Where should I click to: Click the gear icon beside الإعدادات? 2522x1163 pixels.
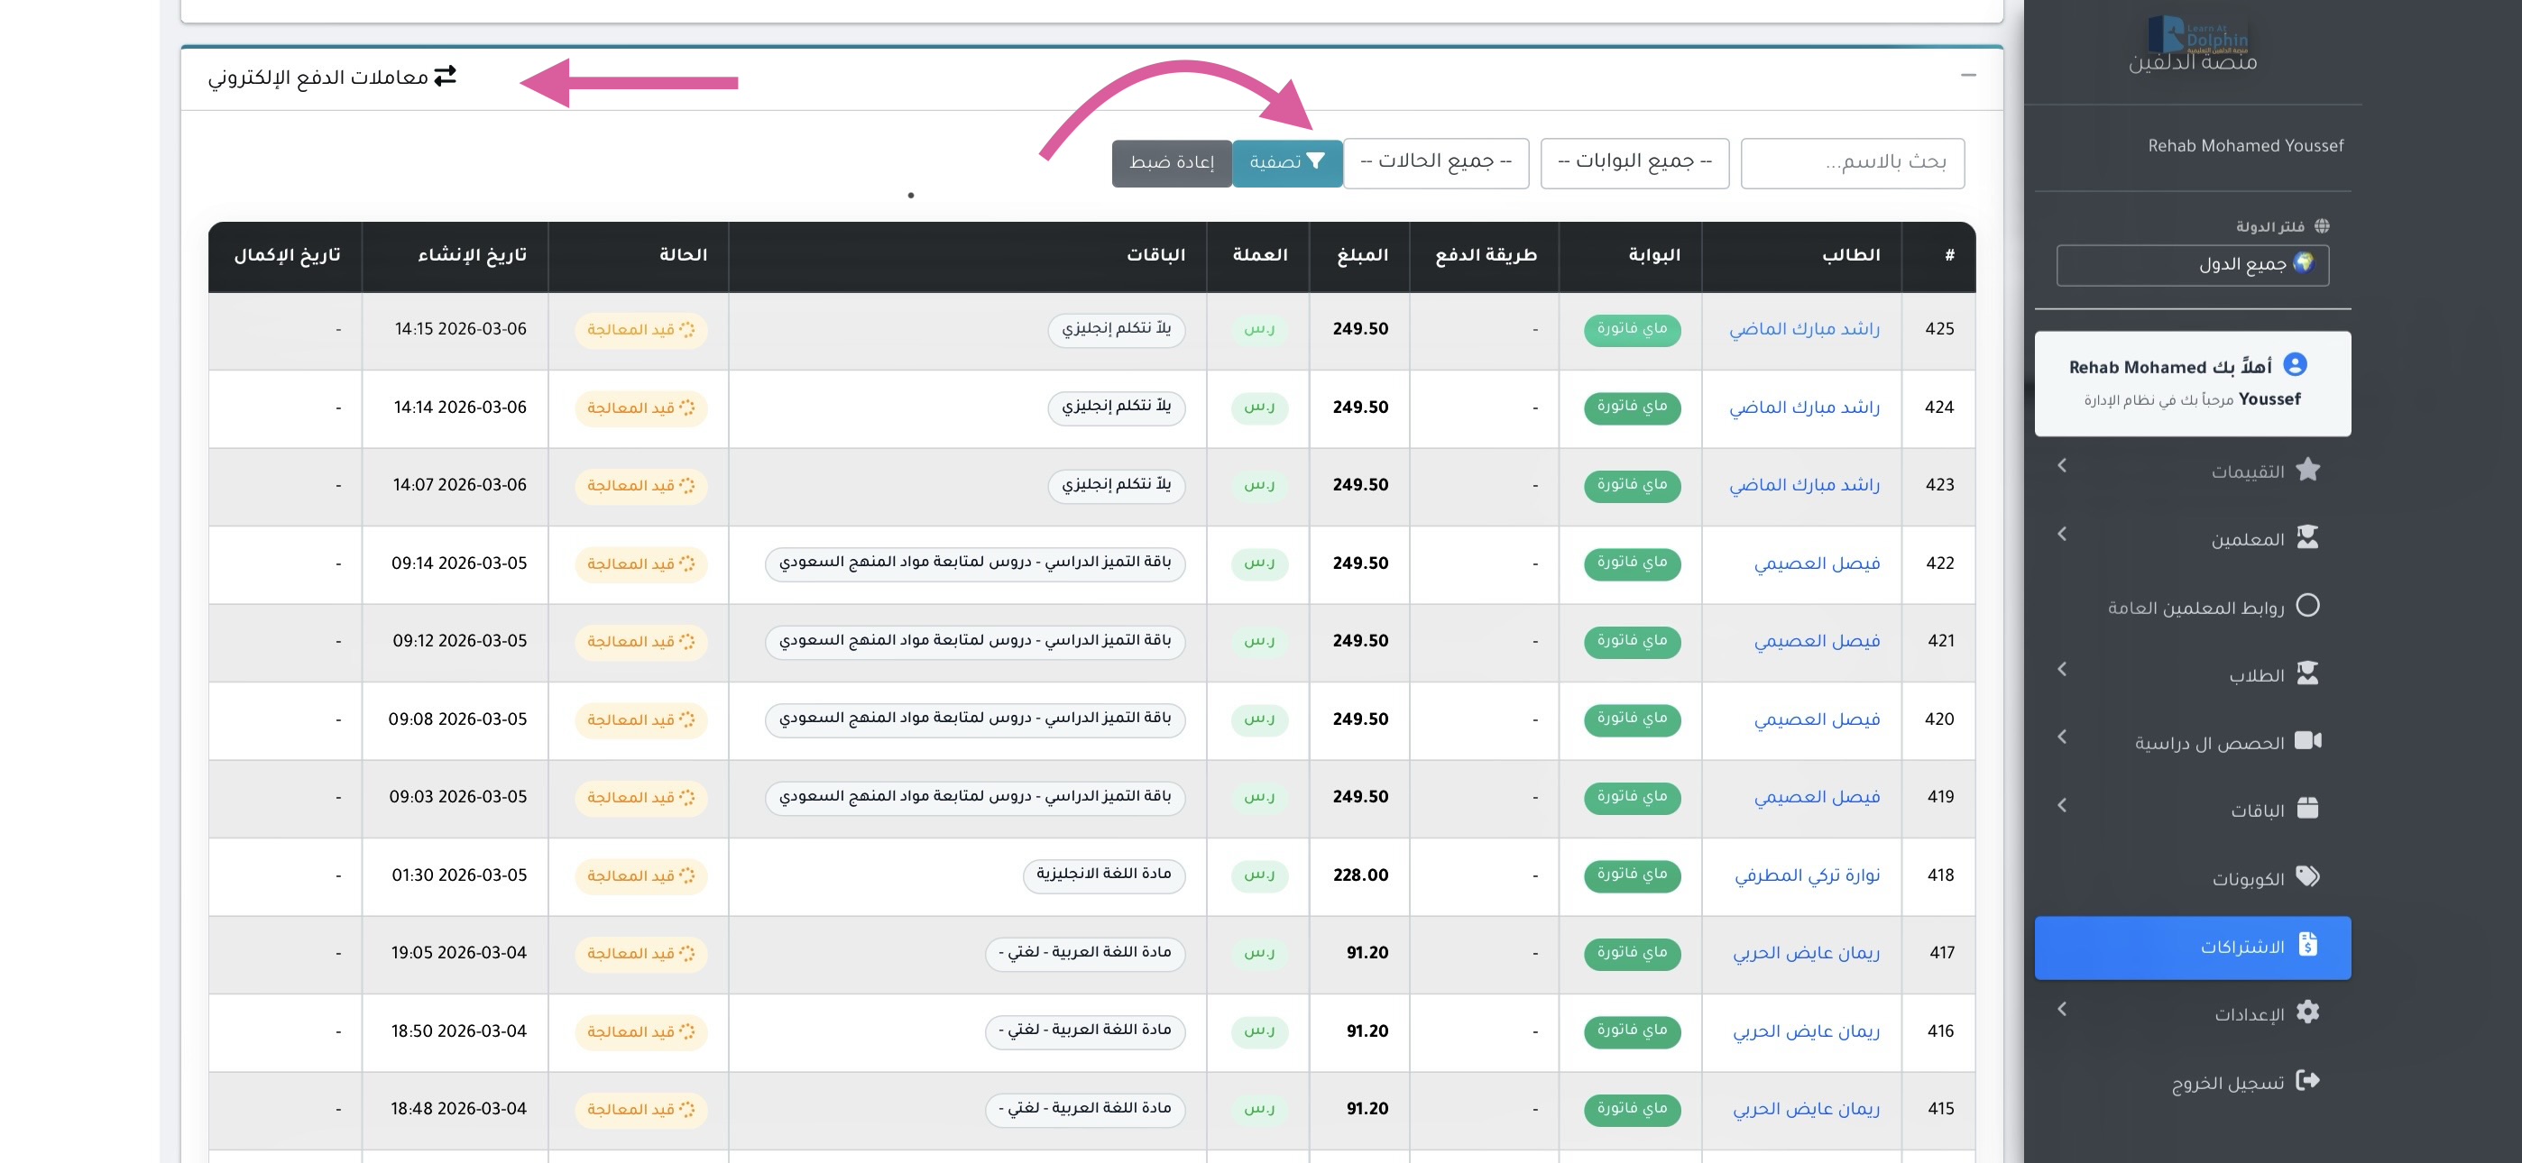pos(2306,1012)
